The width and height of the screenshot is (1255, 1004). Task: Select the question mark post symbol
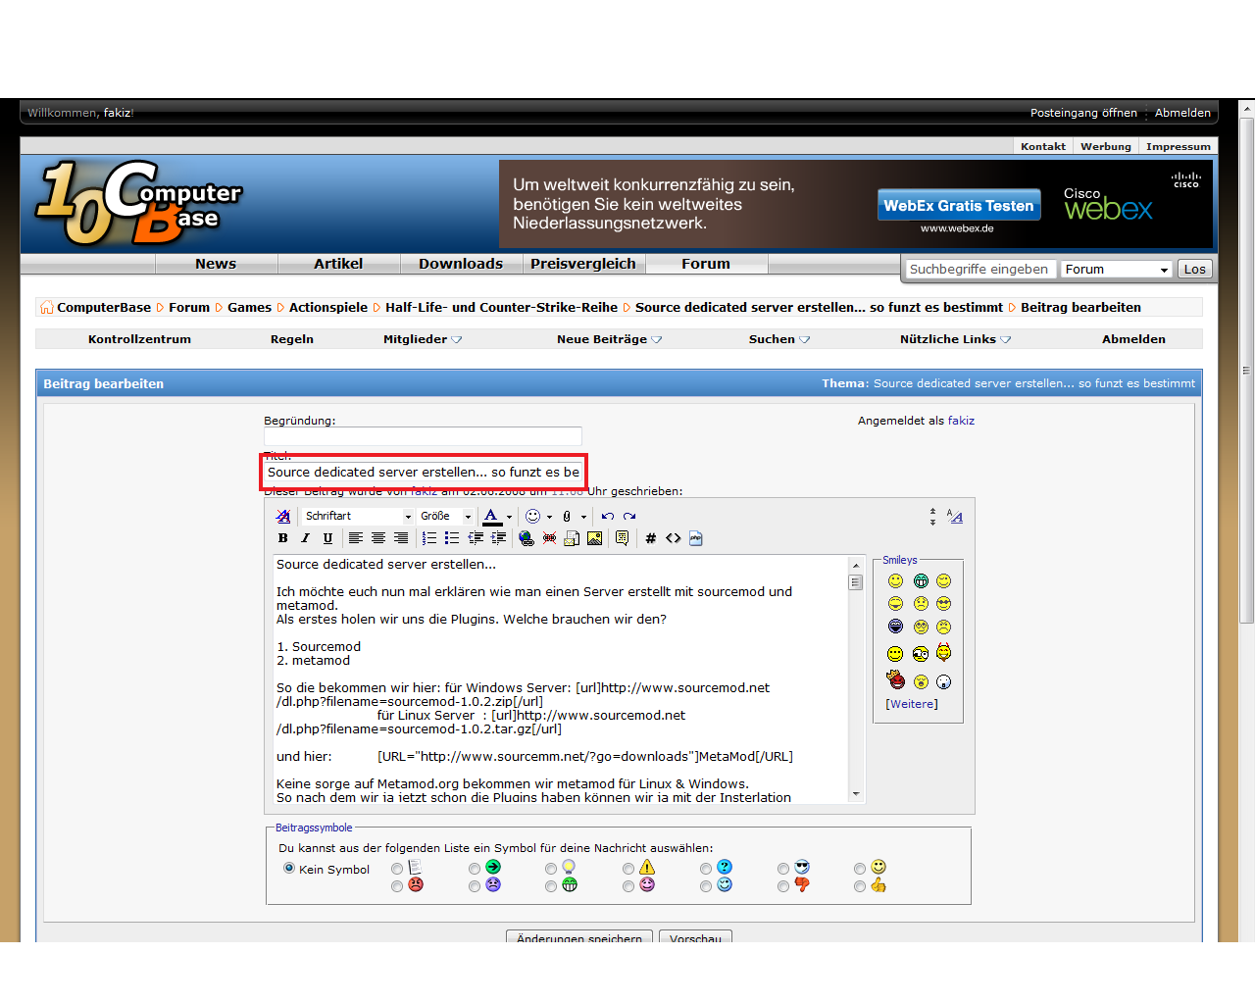[x=706, y=869]
